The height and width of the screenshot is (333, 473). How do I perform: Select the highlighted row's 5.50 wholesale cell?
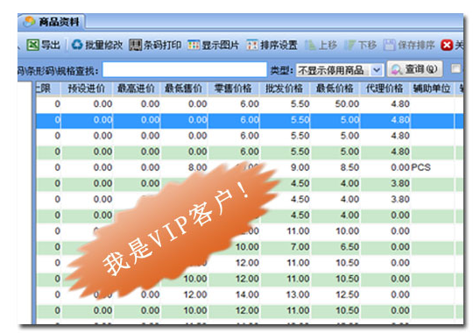point(300,120)
